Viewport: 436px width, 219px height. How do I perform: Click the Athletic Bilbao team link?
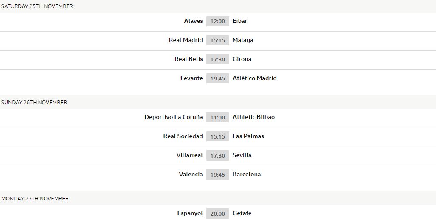(x=253, y=117)
